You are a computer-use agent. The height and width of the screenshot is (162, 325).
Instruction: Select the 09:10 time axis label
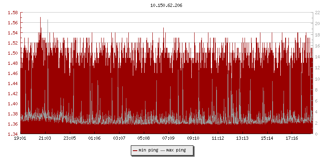pos(193,139)
